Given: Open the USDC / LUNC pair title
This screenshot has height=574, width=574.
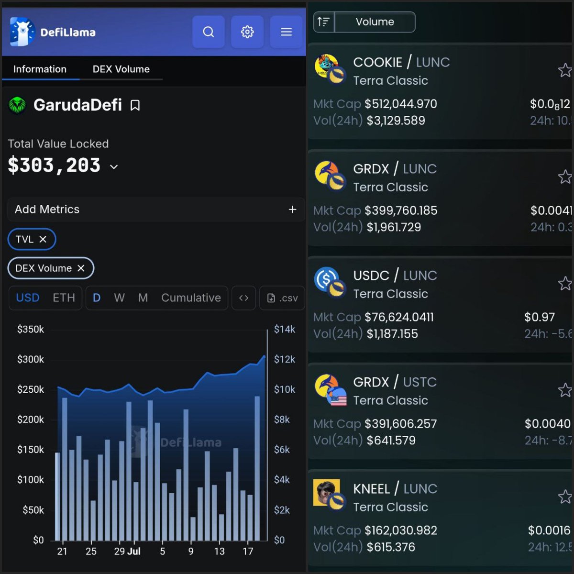Looking at the screenshot, I should (395, 276).
